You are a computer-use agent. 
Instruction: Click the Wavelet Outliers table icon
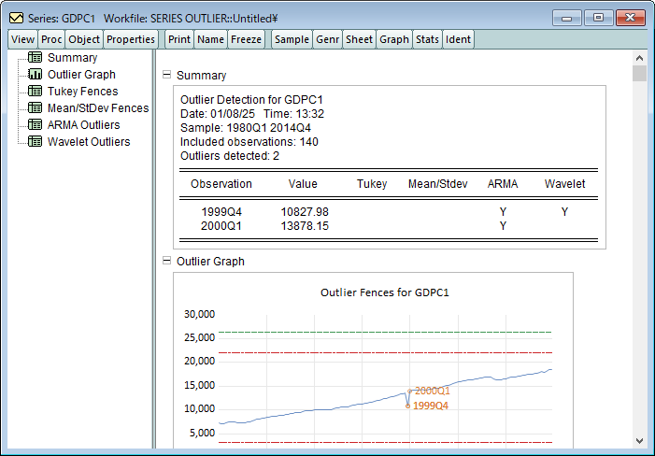point(35,141)
